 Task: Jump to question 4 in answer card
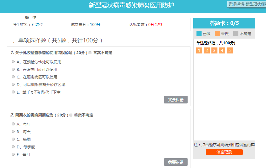tap(222, 51)
